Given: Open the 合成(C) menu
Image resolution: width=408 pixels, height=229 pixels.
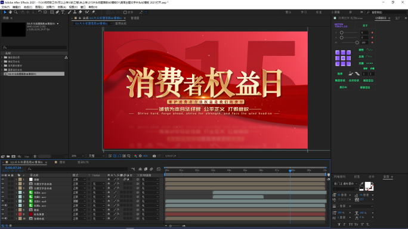Looking at the screenshot, I should [x=28, y=7].
